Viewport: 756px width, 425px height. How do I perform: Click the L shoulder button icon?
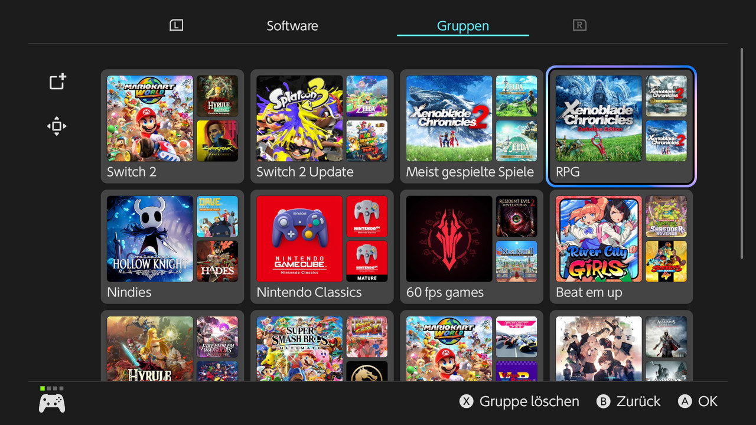[x=176, y=25]
